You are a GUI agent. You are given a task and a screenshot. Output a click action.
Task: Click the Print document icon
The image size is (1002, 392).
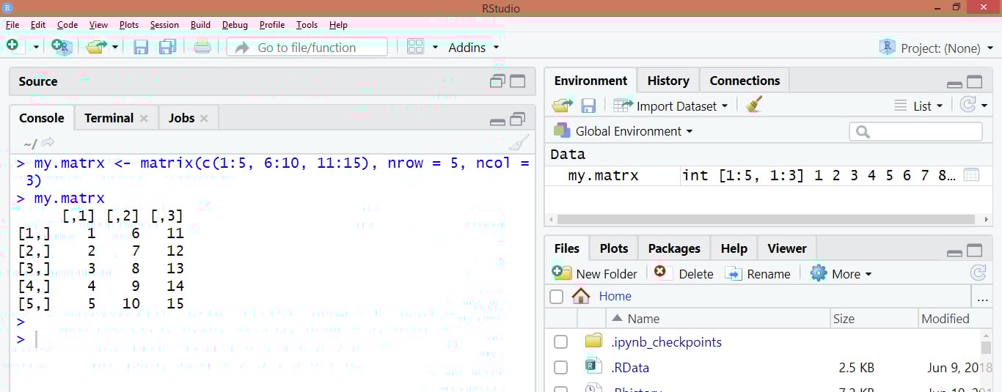click(202, 47)
